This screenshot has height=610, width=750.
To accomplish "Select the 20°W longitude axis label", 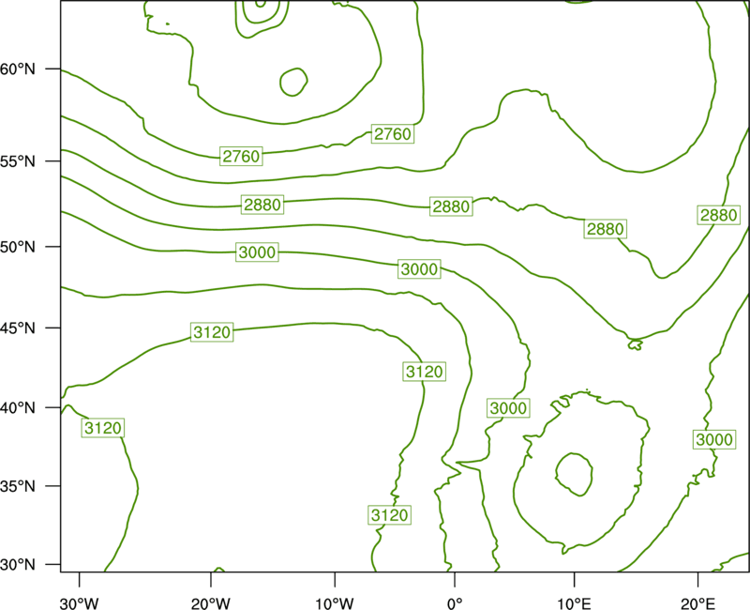I will tap(211, 603).
